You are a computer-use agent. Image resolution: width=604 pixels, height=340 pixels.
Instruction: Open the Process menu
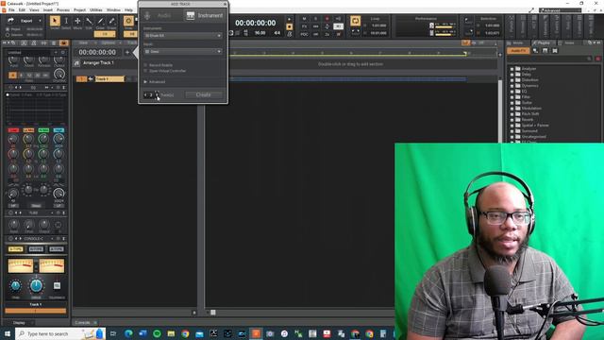click(x=63, y=10)
